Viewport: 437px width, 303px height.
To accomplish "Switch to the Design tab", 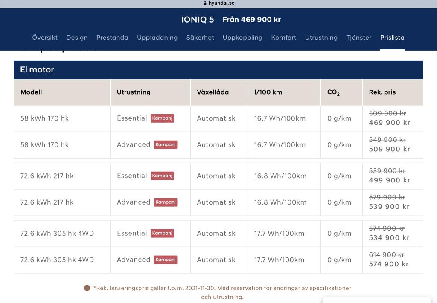I will point(77,38).
